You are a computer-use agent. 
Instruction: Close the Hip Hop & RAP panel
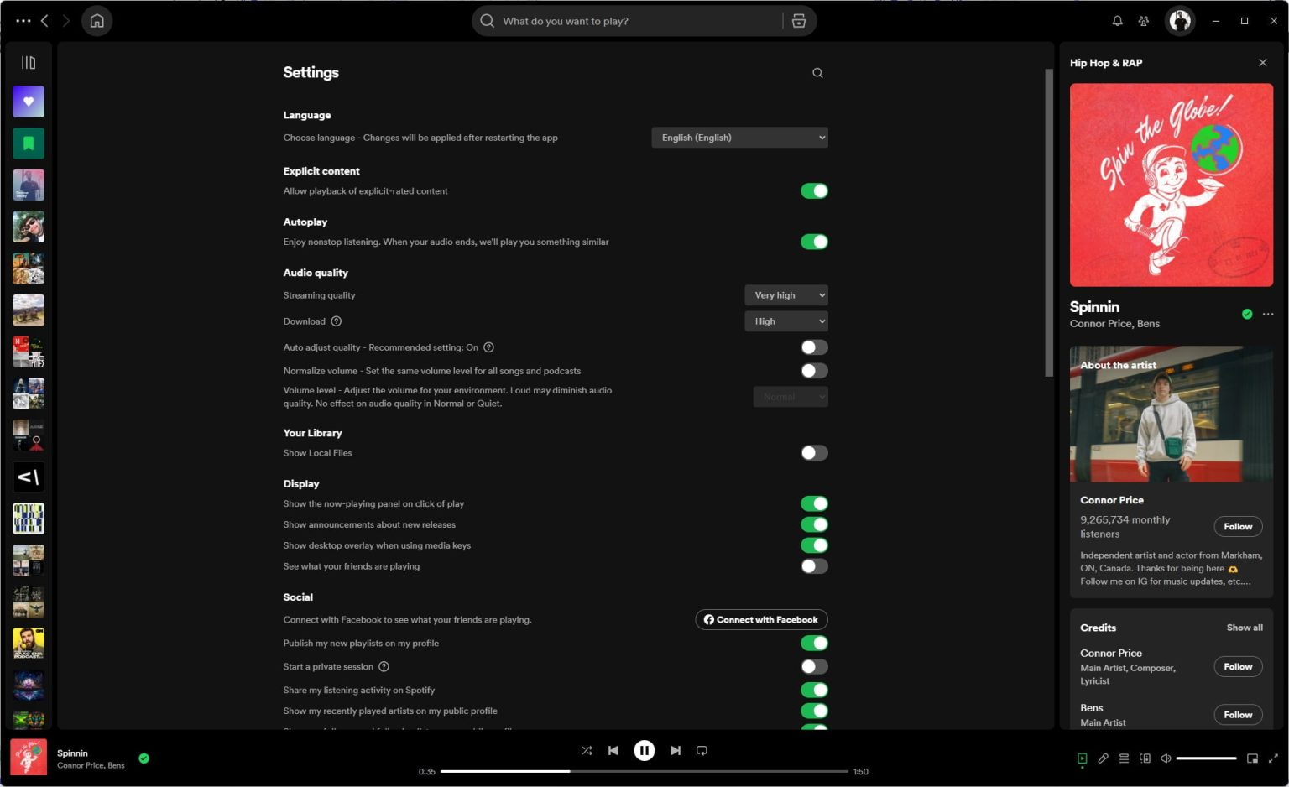coord(1263,63)
